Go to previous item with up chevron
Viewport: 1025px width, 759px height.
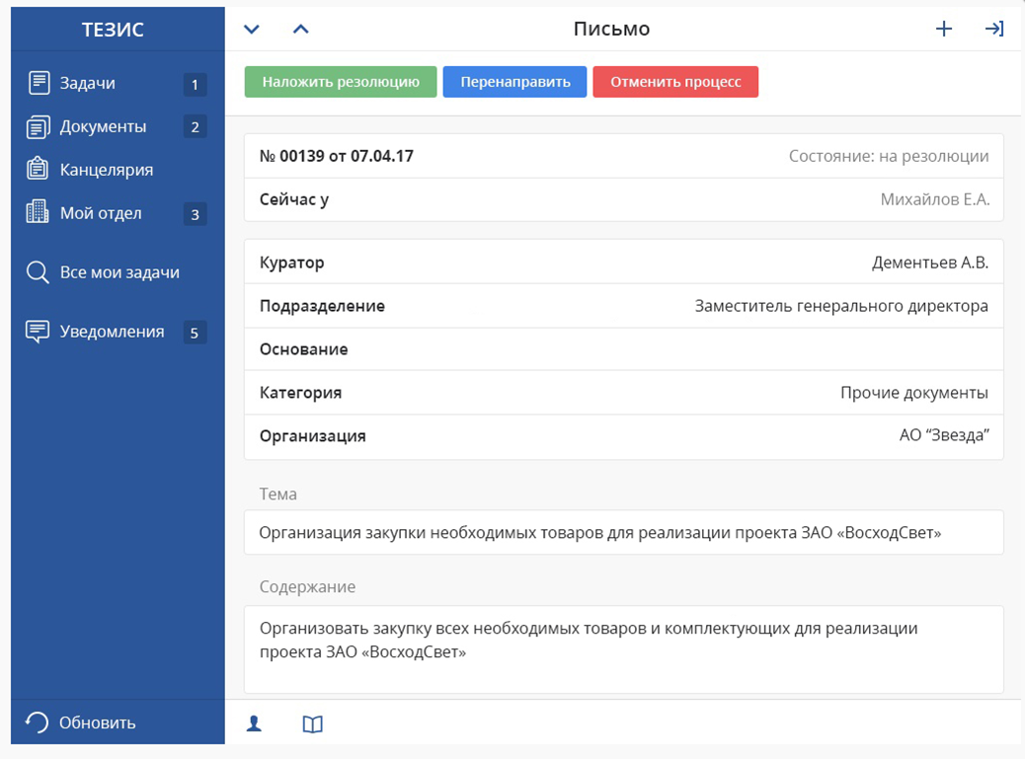click(x=301, y=29)
